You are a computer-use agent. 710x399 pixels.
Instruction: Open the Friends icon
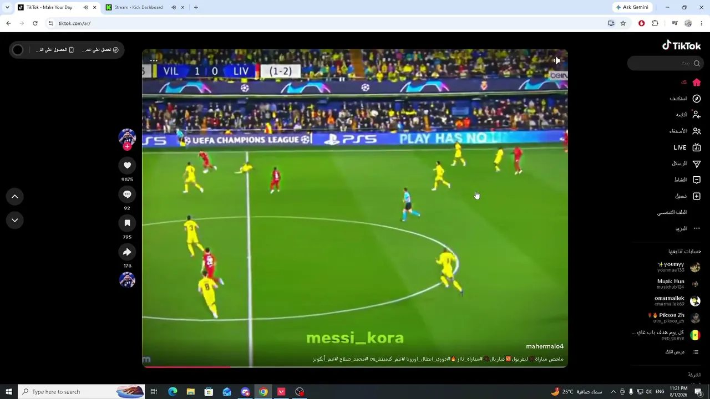pyautogui.click(x=697, y=131)
